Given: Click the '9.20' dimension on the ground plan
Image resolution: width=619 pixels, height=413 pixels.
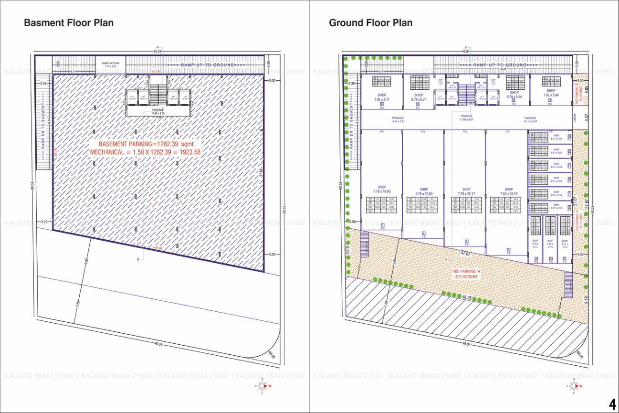Looking at the screenshot, I should pos(346,249).
